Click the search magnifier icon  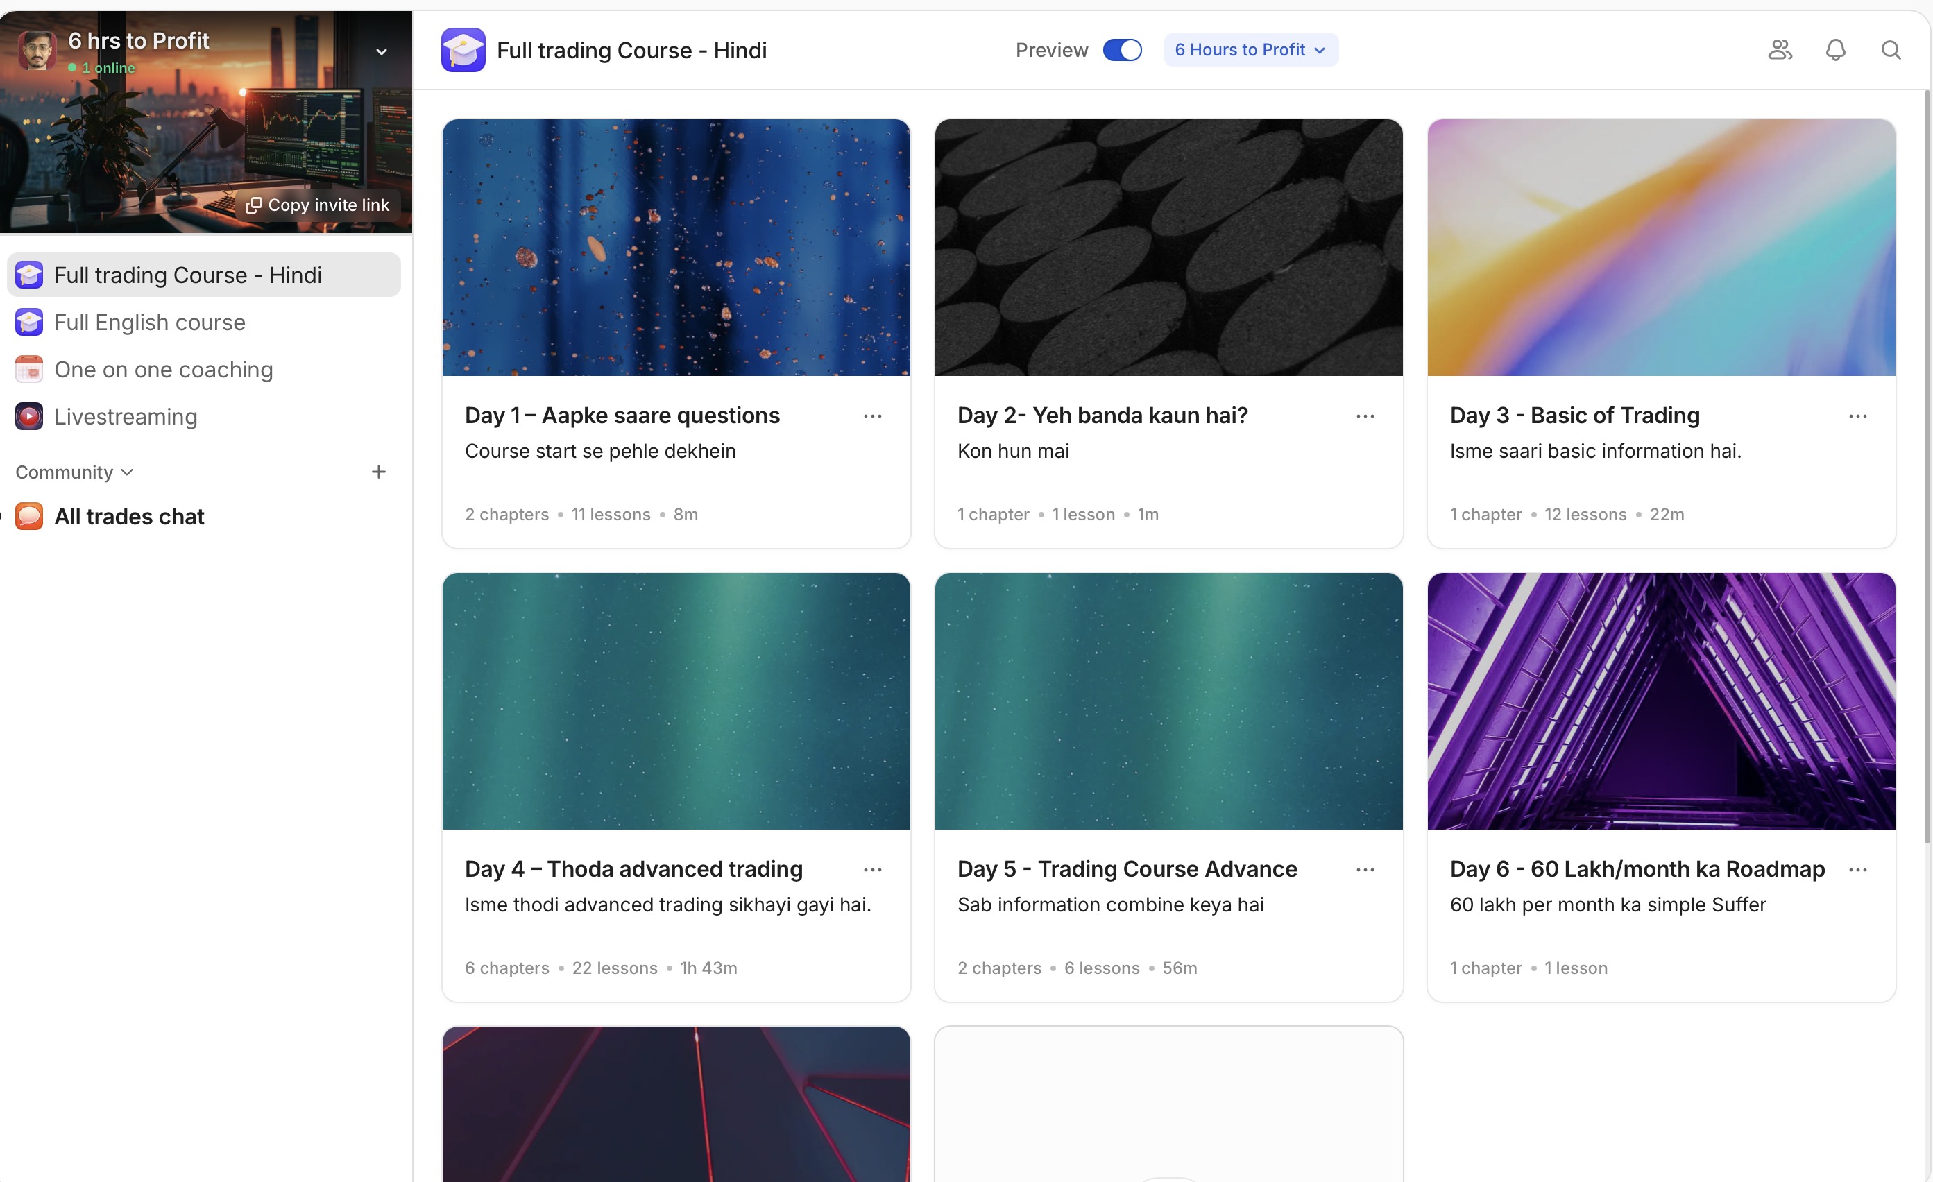[x=1891, y=50]
